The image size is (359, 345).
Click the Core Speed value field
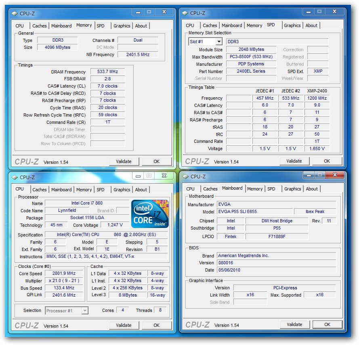tap(64, 273)
